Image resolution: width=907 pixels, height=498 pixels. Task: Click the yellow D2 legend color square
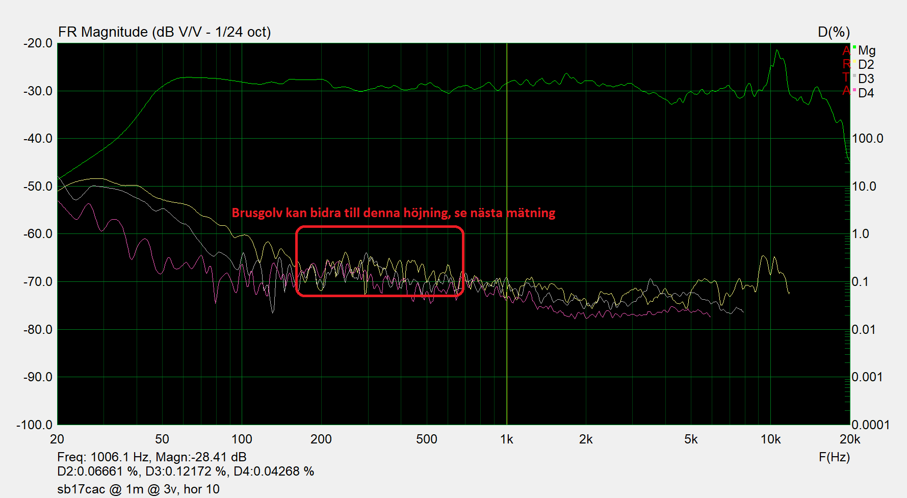[x=854, y=61]
